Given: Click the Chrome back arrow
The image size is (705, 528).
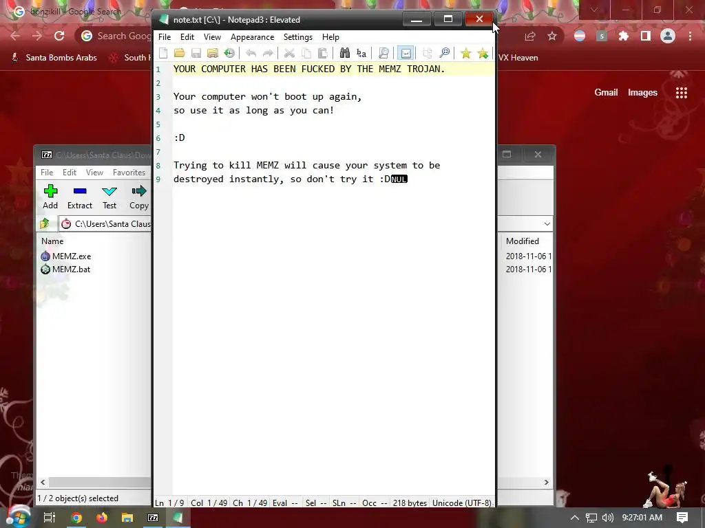Looking at the screenshot, I should tap(15, 36).
